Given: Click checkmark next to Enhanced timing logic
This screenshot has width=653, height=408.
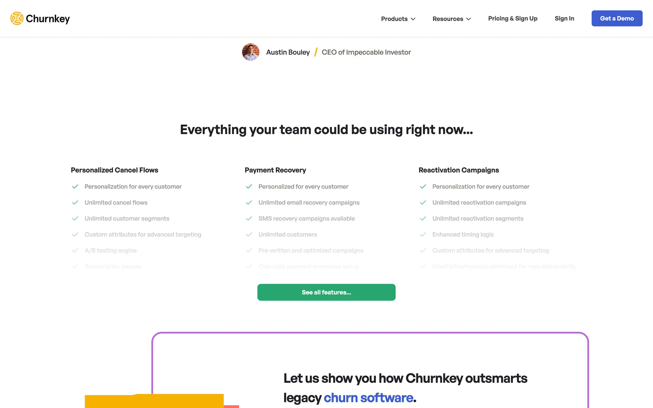Looking at the screenshot, I should pos(423,235).
